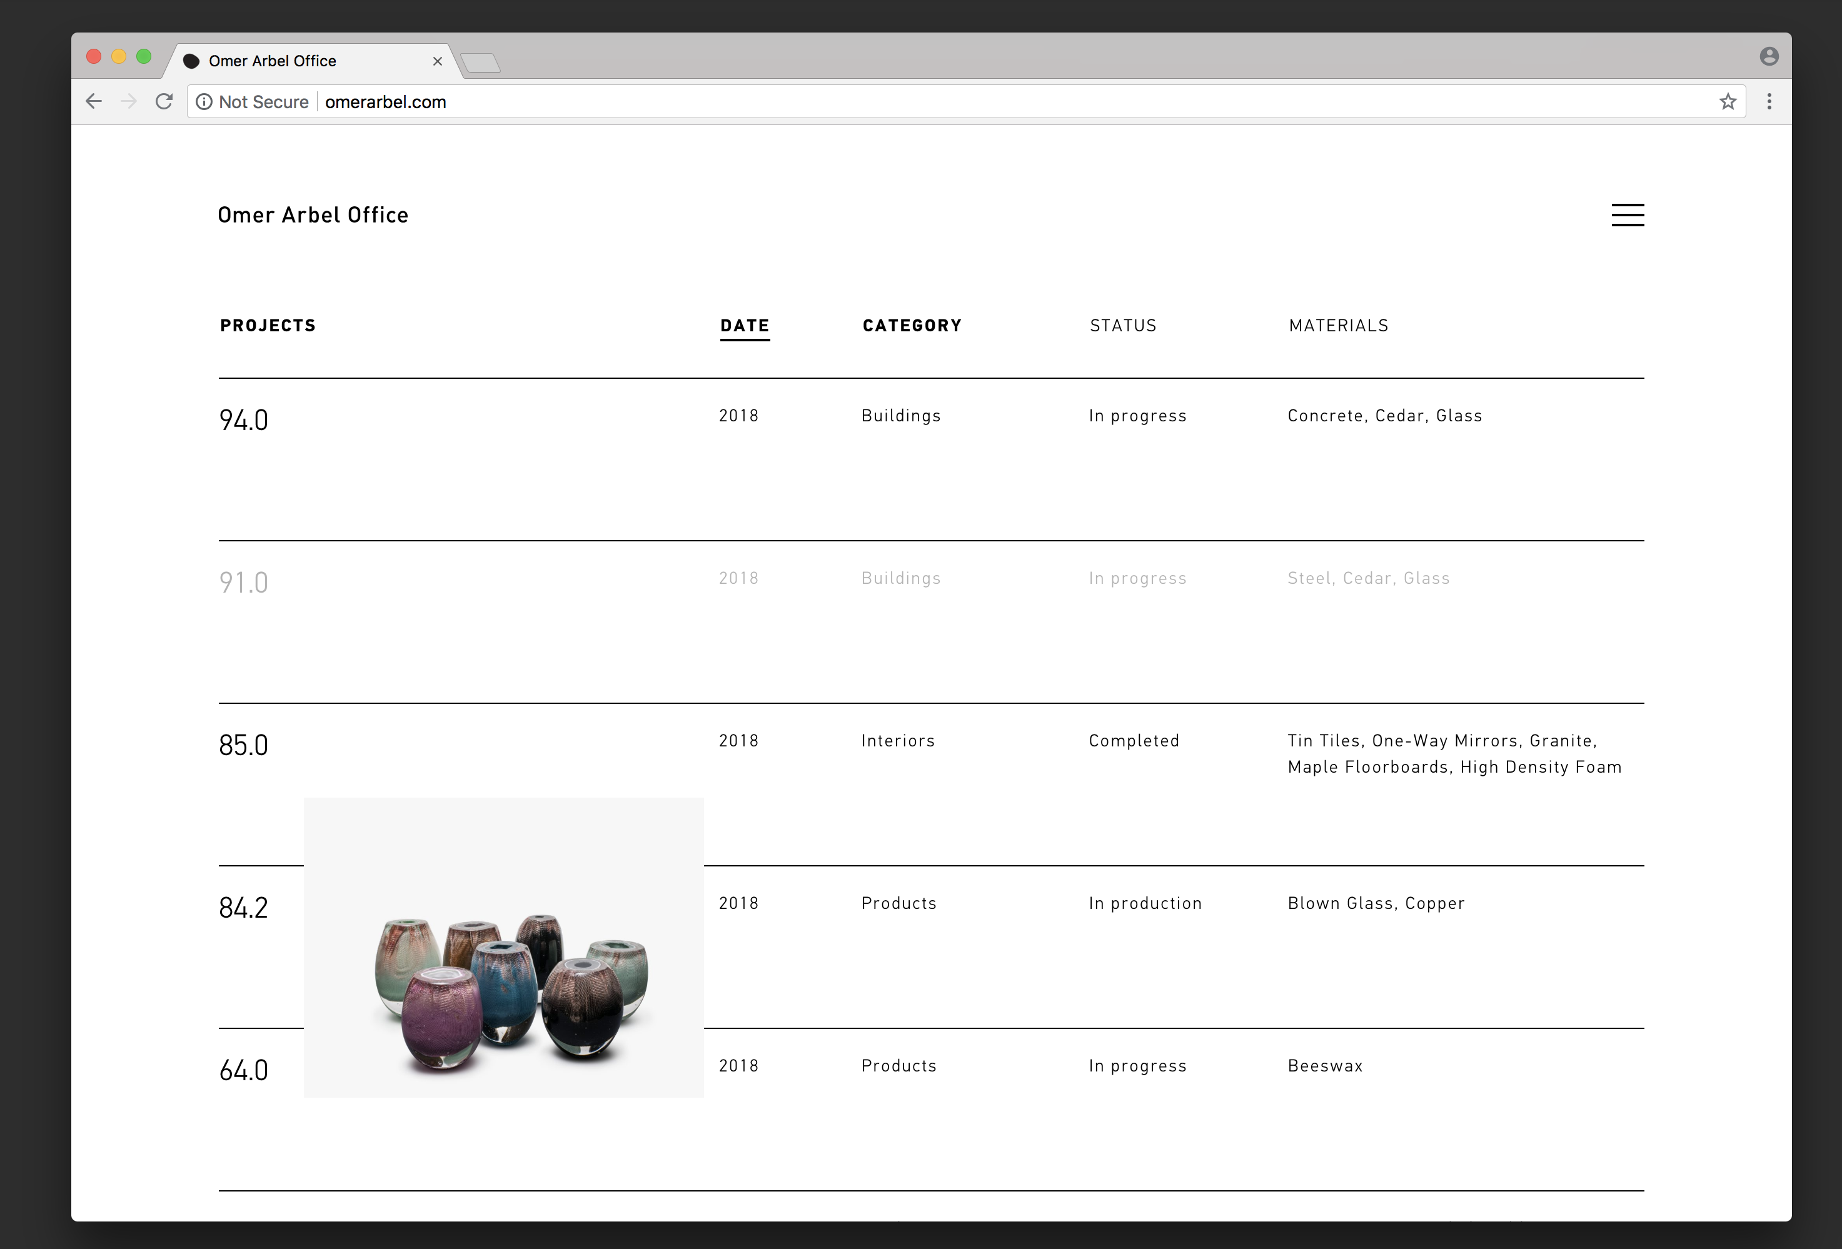
Task: Click the browser forward arrow
Action: coord(128,101)
